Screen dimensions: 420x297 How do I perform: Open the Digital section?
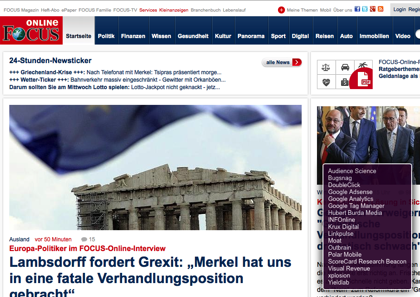(300, 36)
